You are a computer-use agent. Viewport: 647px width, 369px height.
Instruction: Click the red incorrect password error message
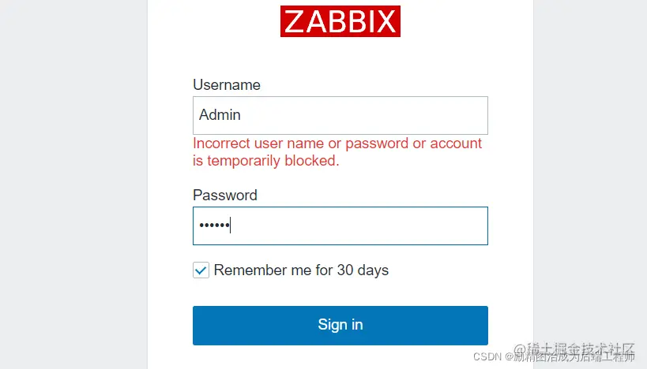[x=337, y=144]
